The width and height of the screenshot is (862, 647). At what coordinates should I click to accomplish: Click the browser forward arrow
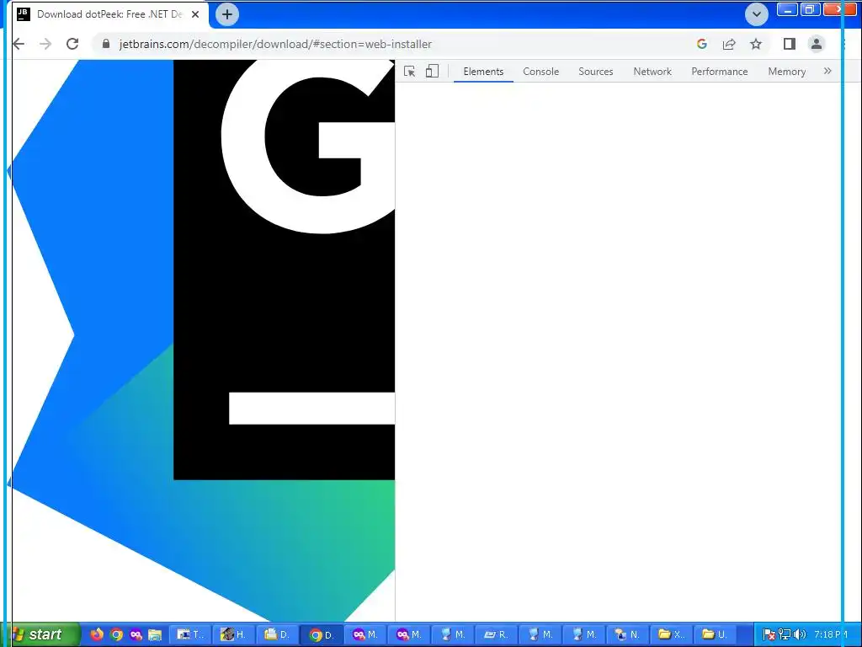(x=45, y=44)
